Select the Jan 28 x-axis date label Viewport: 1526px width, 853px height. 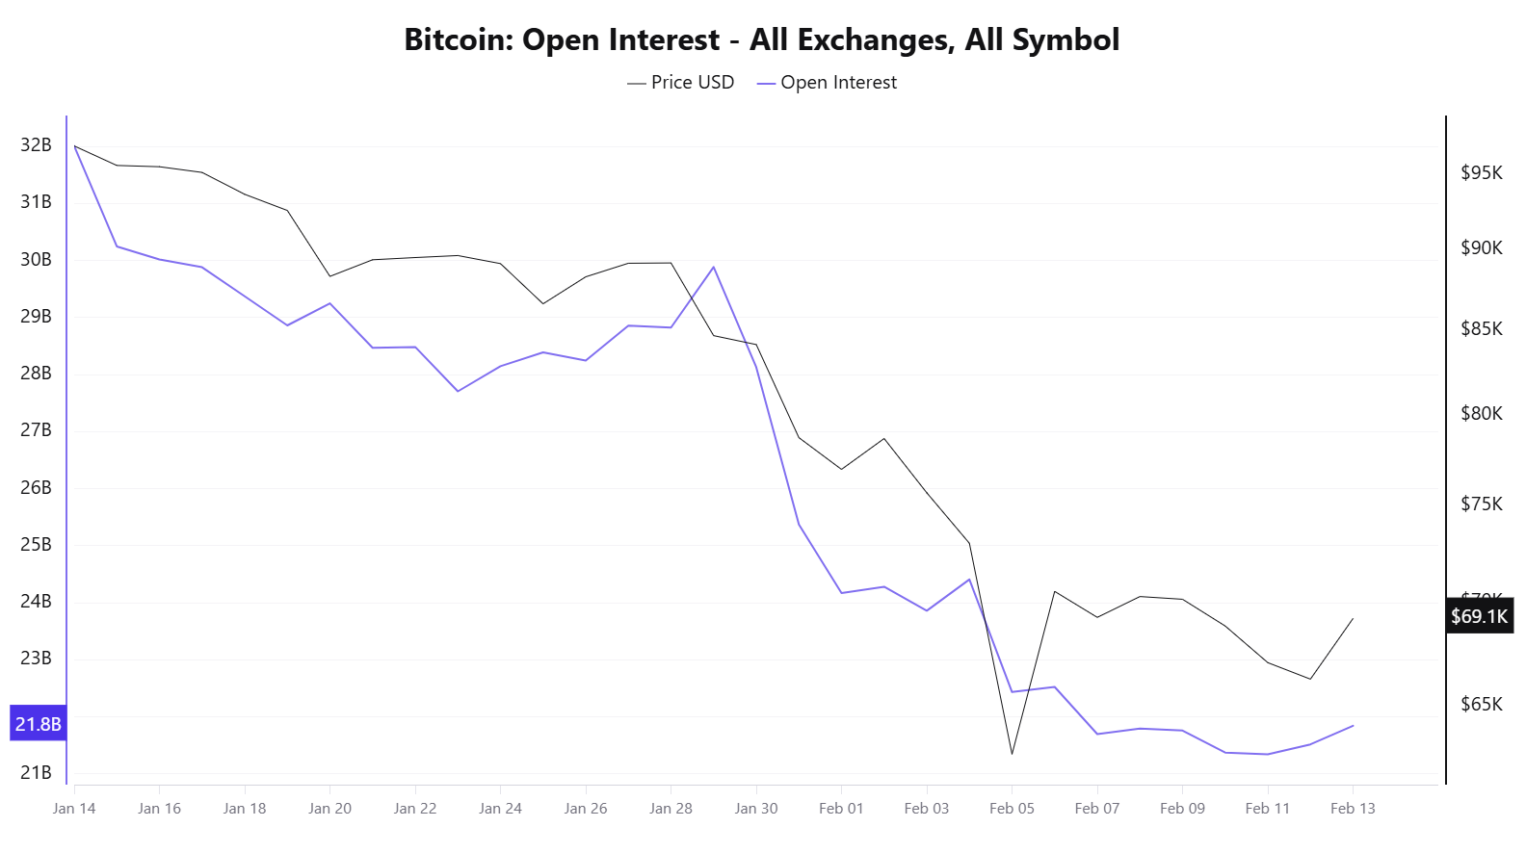click(x=671, y=808)
